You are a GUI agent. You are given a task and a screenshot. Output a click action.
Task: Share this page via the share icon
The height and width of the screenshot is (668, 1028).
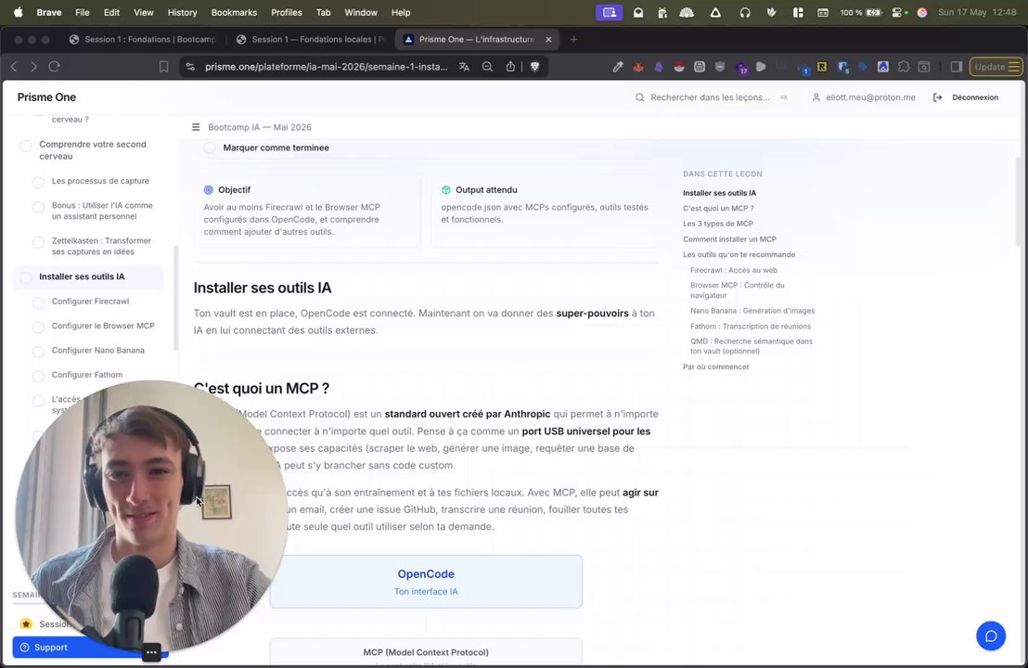pos(510,66)
